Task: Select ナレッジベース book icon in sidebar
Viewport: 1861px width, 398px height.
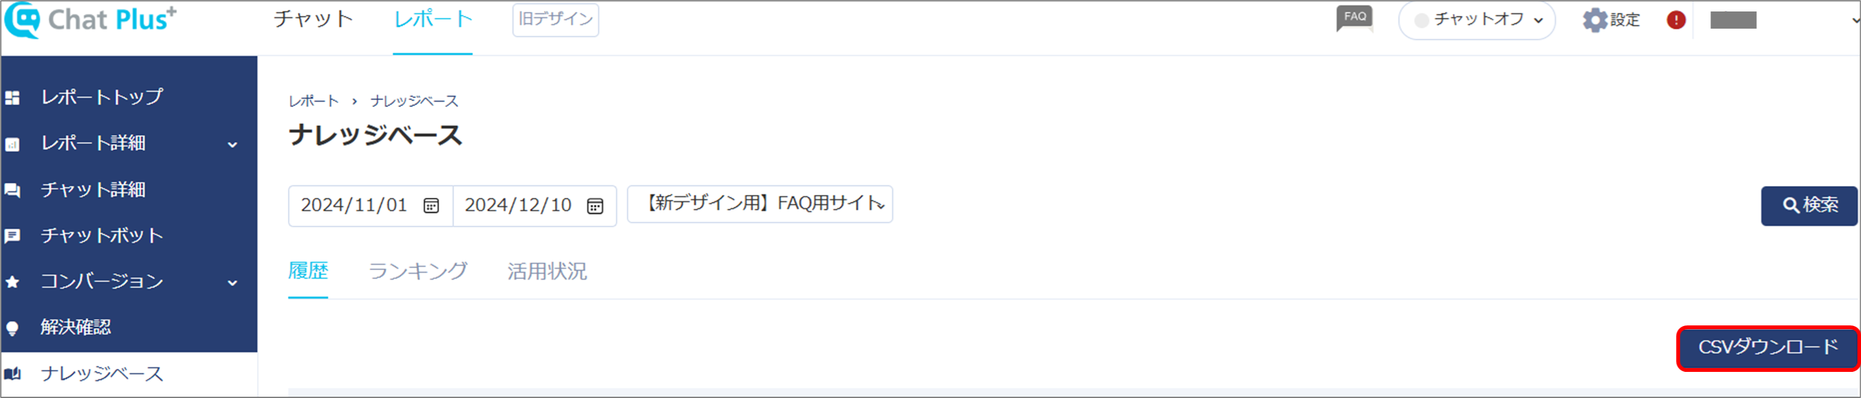Action: pos(12,374)
